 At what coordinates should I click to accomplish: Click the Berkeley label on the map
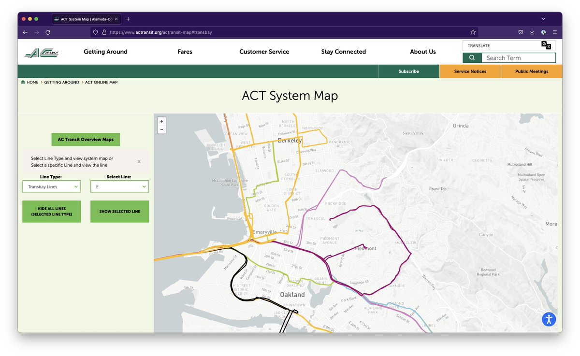pos(290,141)
